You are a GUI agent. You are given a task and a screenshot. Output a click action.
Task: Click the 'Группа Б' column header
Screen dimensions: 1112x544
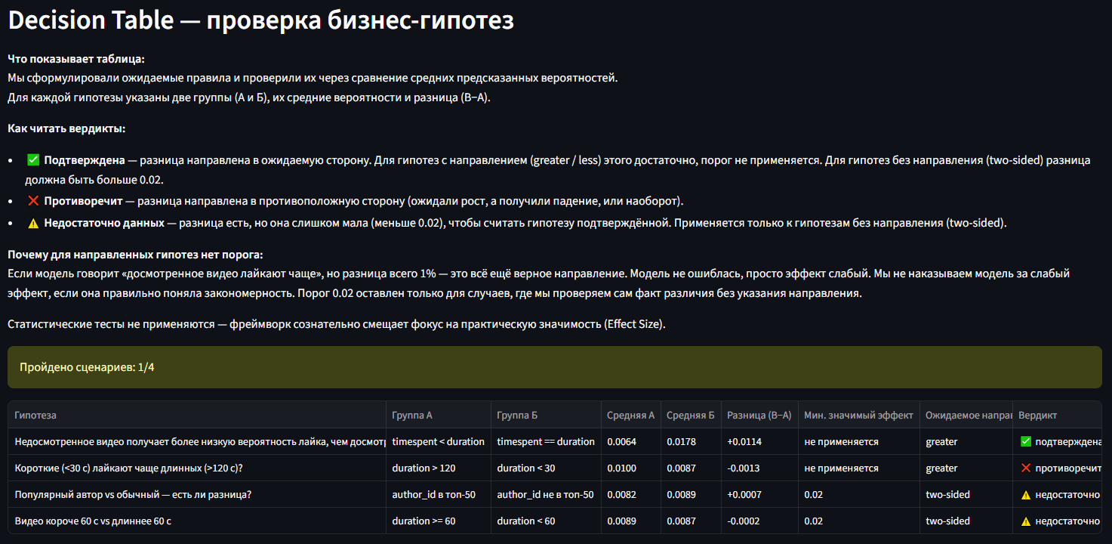click(x=546, y=416)
